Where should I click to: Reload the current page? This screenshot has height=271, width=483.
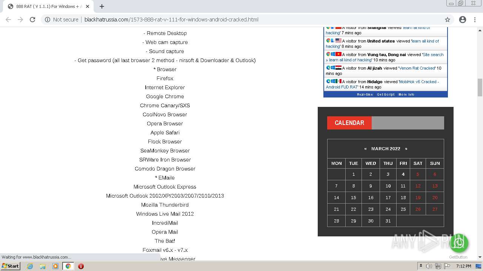pyautogui.click(x=32, y=20)
